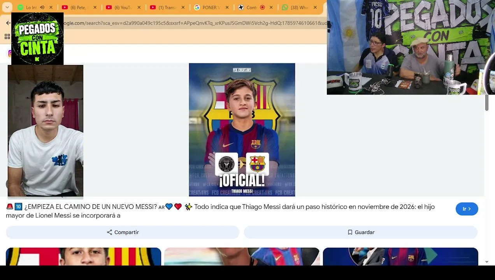Open the tab search dropdown arrow

coord(7,7)
